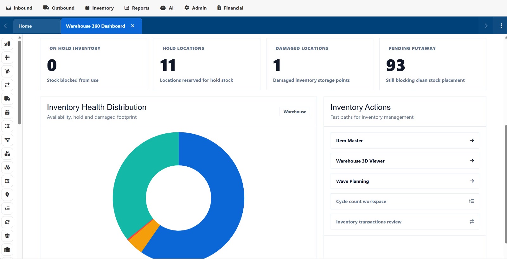This screenshot has height=259, width=507.
Task: Open the Warehouse 3D Viewer action
Action: pos(405,161)
